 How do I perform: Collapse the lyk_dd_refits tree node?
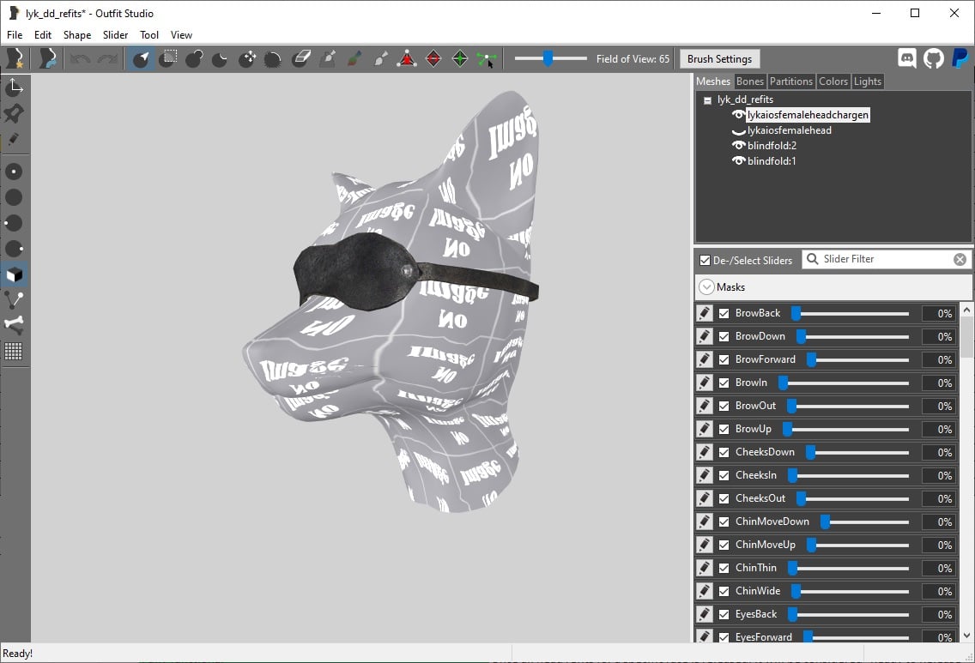click(707, 100)
